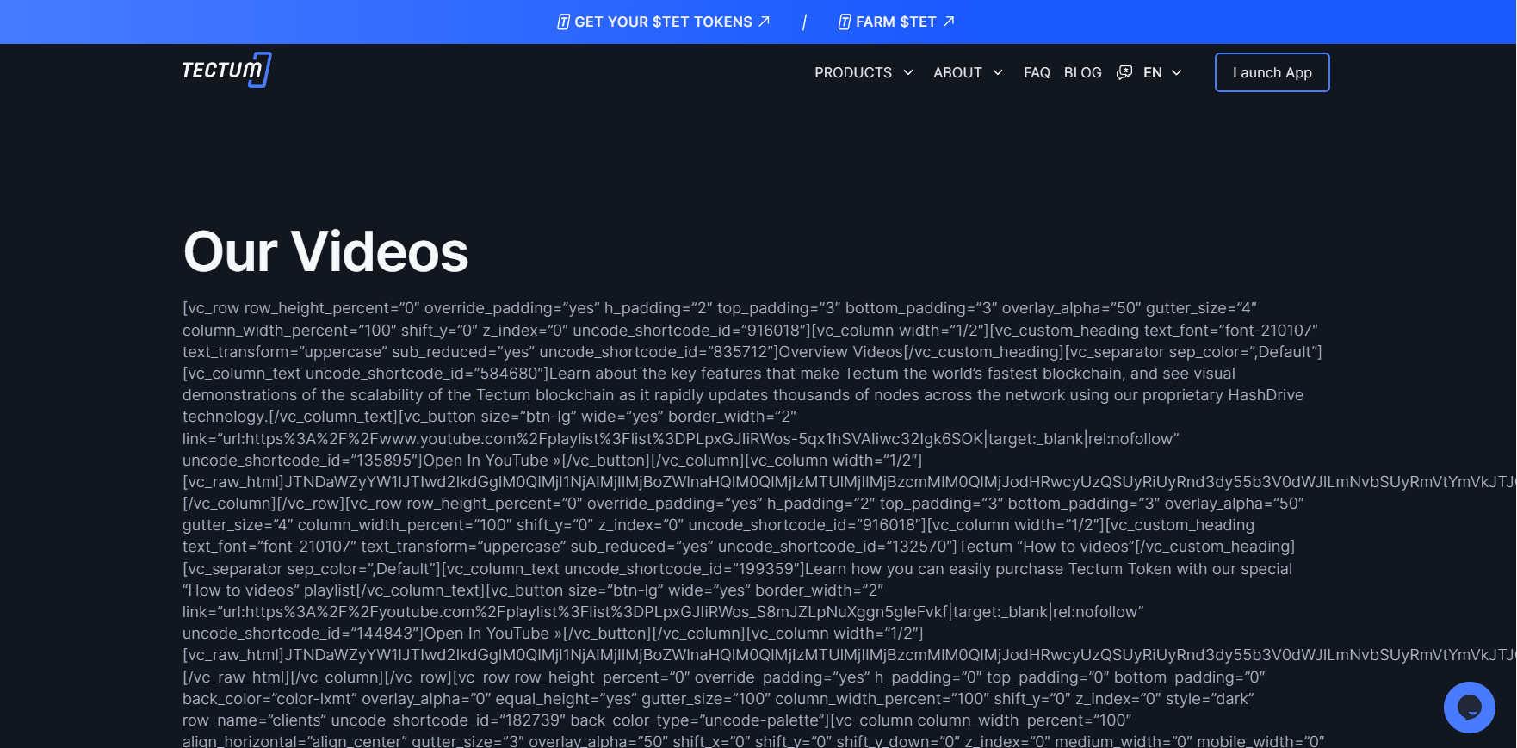
Task: Open the ABOUT menu
Action: coord(957,73)
